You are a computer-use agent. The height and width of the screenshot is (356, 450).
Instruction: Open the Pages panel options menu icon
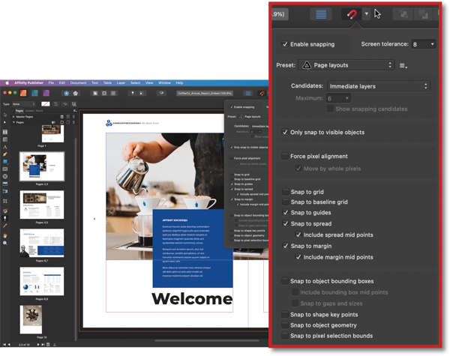coord(74,110)
